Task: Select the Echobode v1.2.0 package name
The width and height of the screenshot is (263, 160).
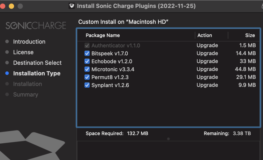Action: point(112,61)
